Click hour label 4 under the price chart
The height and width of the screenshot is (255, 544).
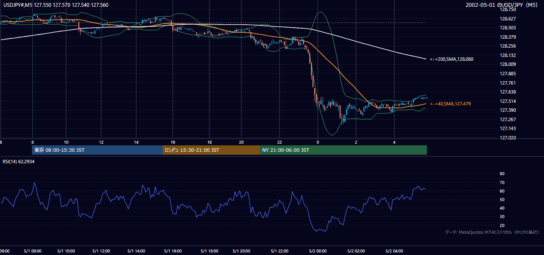pyautogui.click(x=394, y=142)
